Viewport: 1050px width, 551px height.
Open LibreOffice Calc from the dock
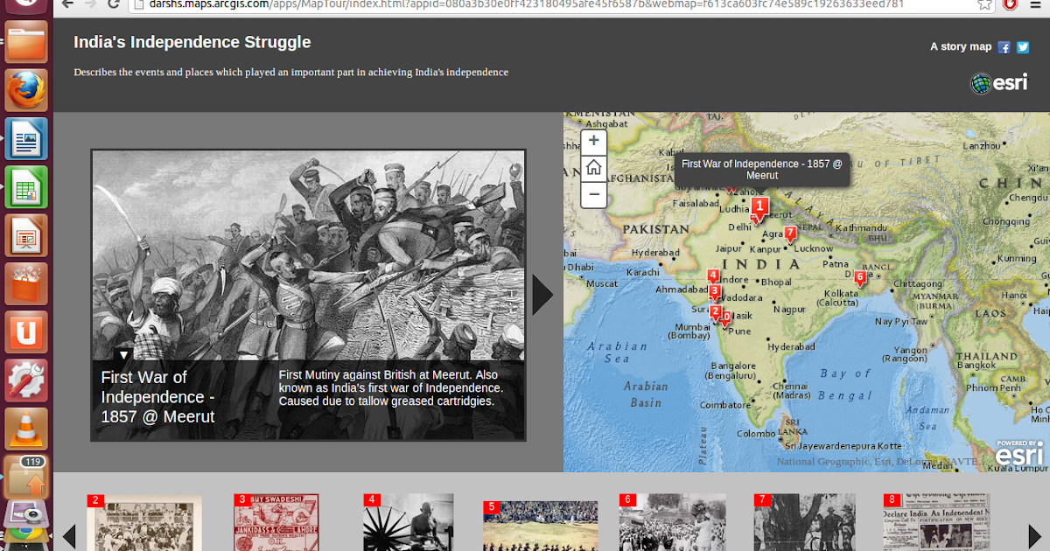26,187
